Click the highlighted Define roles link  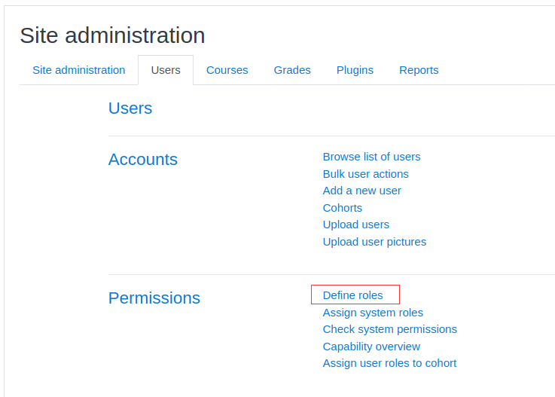(352, 295)
